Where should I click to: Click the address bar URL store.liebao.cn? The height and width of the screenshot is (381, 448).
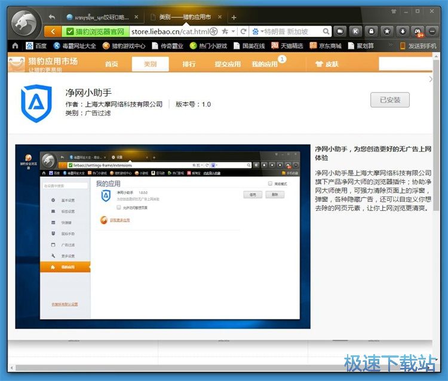(x=170, y=32)
